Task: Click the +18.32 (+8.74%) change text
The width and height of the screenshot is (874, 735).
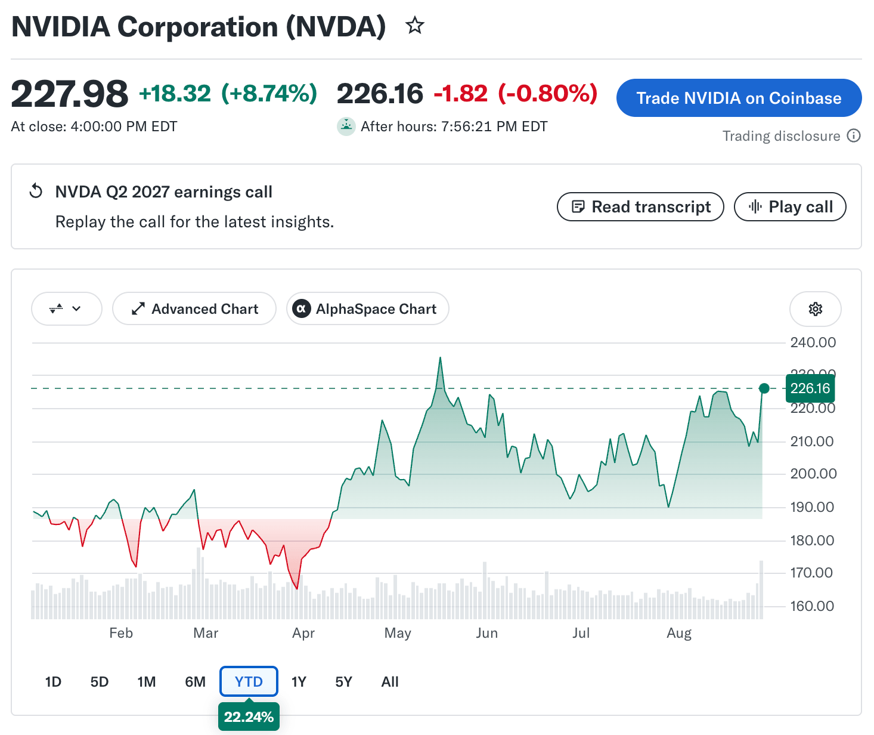Action: click(228, 94)
